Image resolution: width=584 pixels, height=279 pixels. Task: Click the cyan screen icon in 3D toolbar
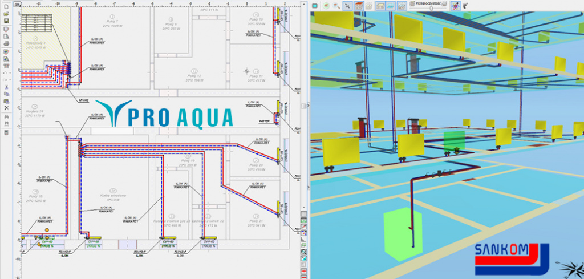pos(315,6)
